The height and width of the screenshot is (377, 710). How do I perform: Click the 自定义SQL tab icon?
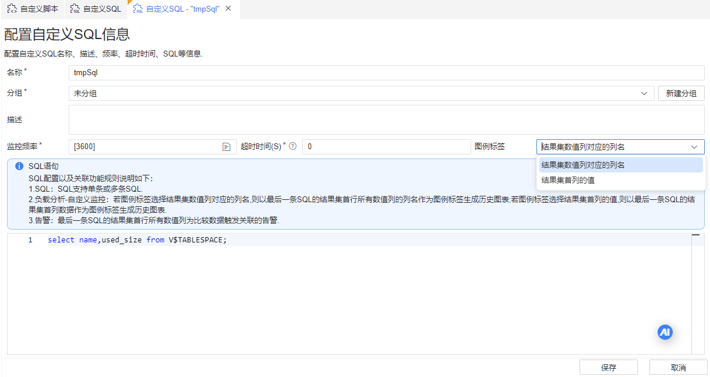click(x=75, y=9)
